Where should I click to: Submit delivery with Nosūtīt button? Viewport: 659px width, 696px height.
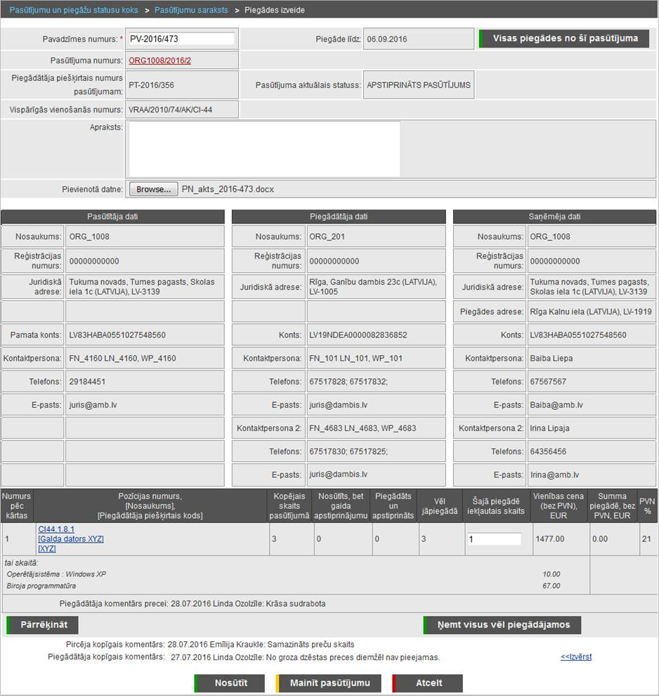point(230,683)
